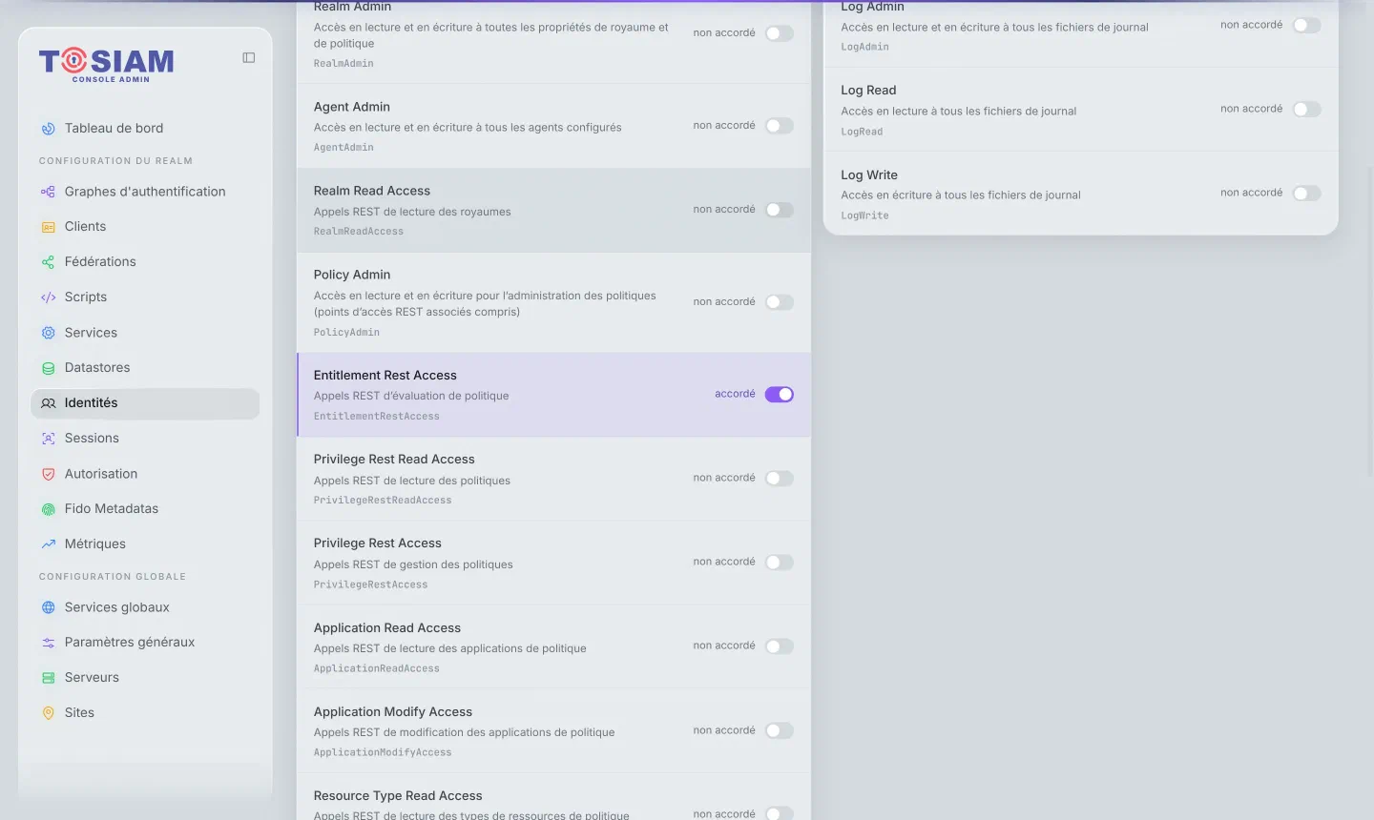Toggle Privilege Rest Read Access on

click(x=780, y=479)
